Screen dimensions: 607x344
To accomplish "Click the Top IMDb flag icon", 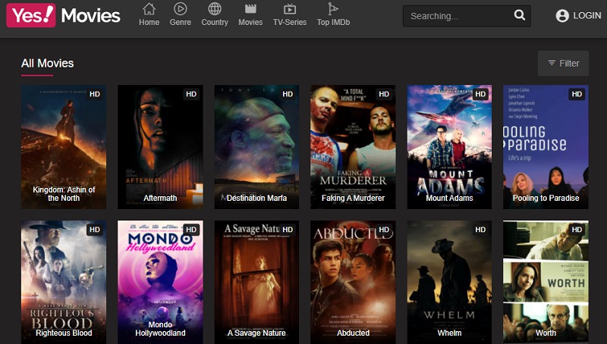I will point(333,8).
